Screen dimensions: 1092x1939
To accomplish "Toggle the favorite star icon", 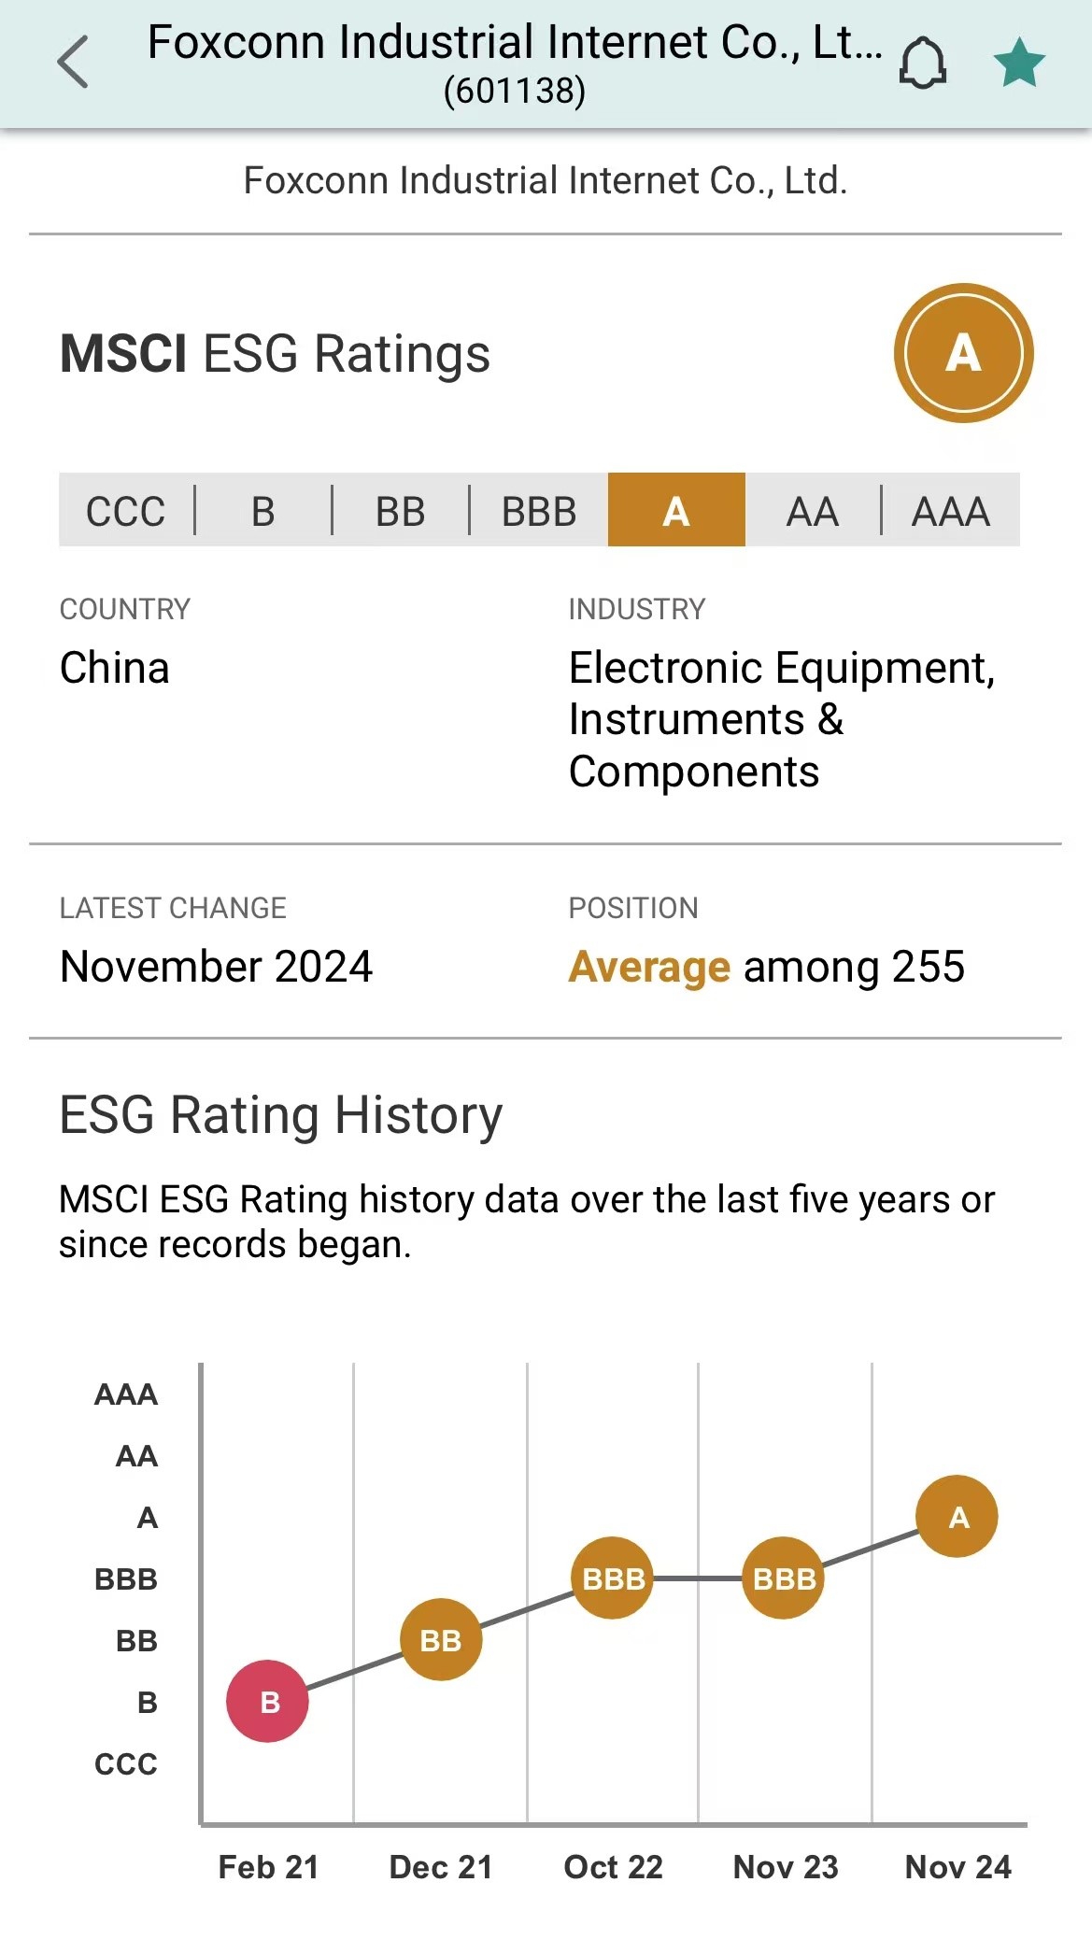I will pos(1018,63).
